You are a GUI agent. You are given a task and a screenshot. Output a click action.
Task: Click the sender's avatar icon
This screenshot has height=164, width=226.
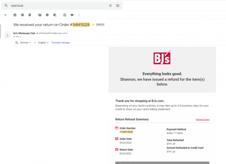[x=7, y=35]
